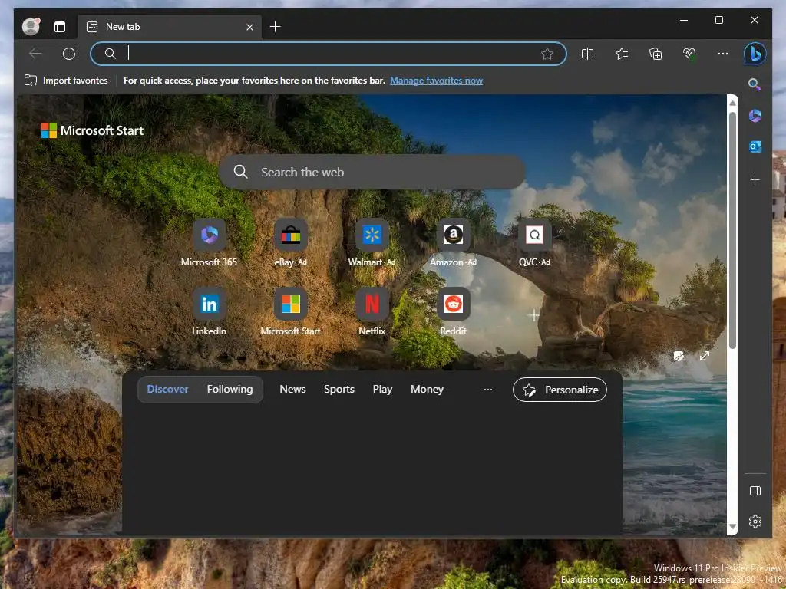Click Import favorites on favorites bar
This screenshot has height=589, width=786.
(x=66, y=80)
